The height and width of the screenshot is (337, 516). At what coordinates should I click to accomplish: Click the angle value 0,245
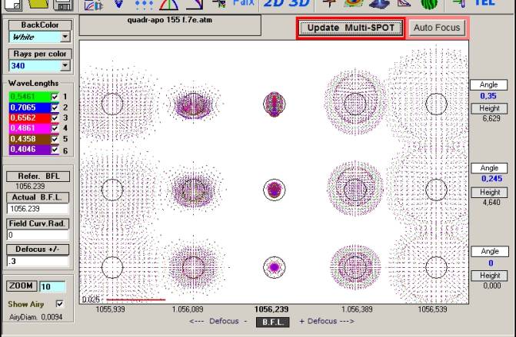(x=491, y=179)
